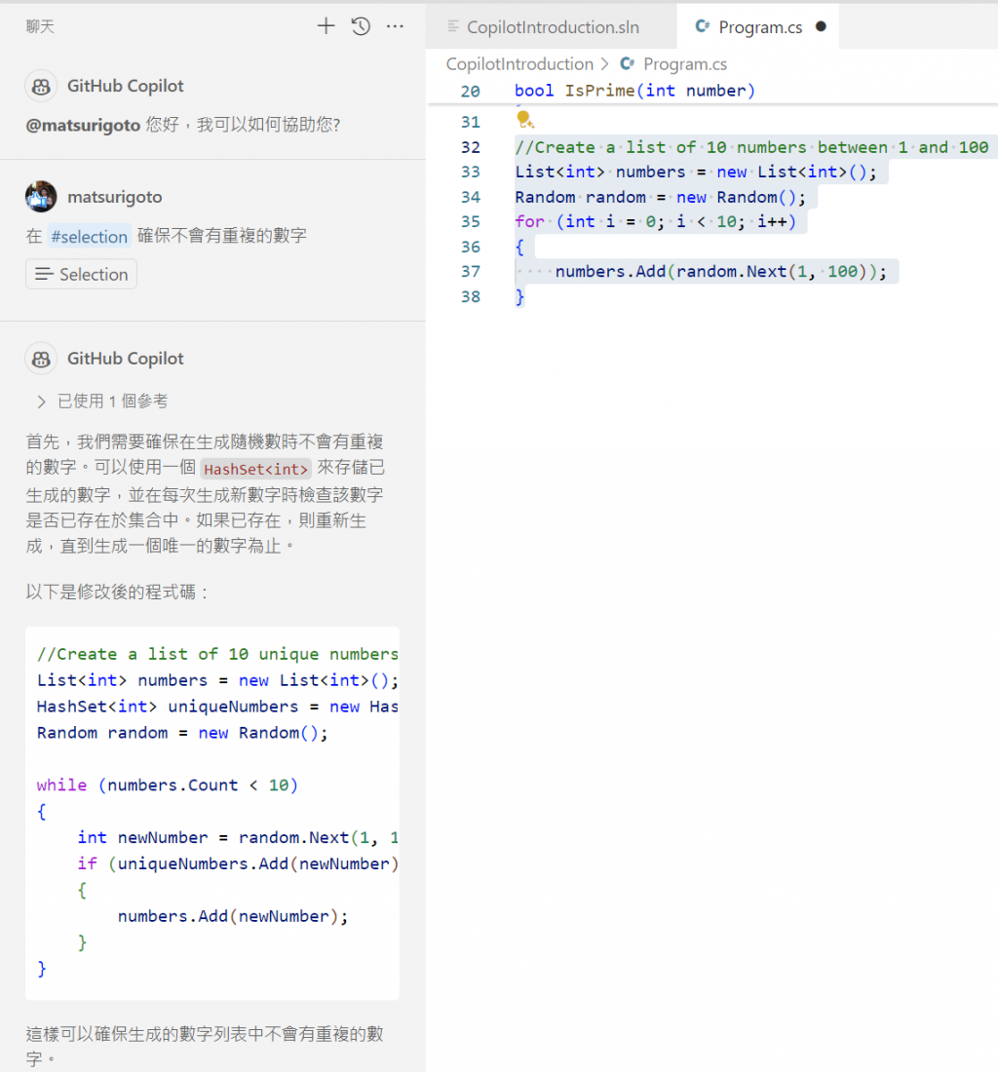Click 'int newNumber' line in chat code

(238, 837)
